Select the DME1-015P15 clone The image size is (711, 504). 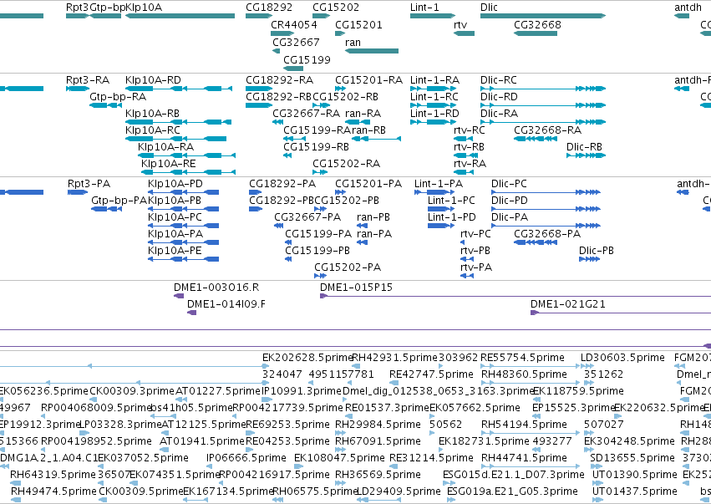pyautogui.click(x=515, y=296)
